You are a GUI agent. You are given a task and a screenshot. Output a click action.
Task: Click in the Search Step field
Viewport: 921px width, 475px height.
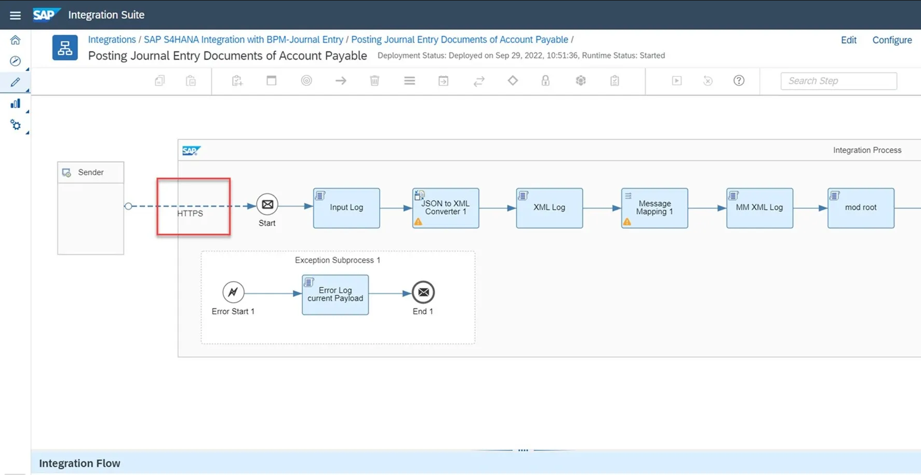838,81
